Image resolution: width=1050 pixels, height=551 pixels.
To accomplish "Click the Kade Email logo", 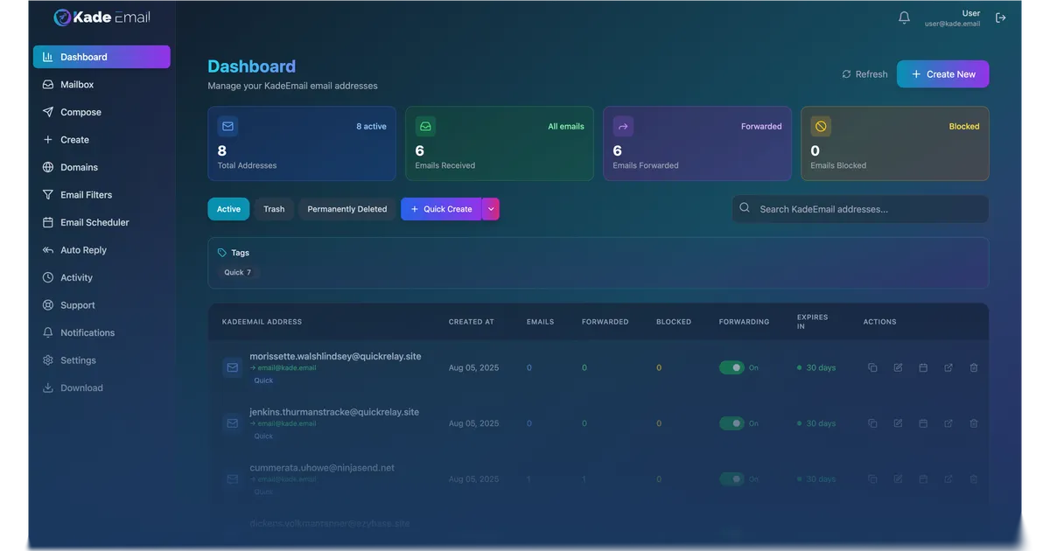I will (x=101, y=17).
